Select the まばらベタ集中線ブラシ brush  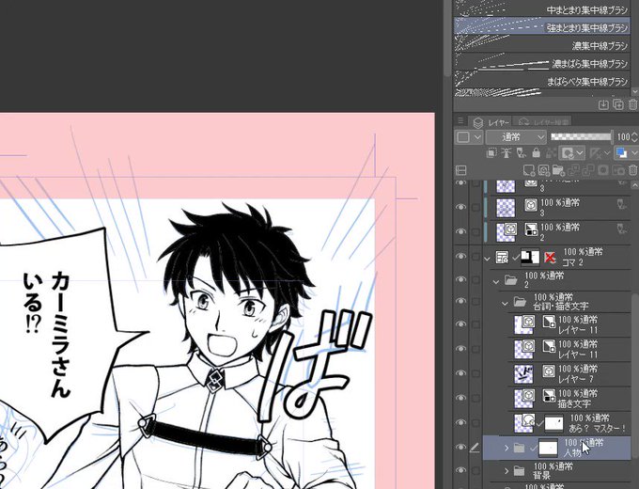coord(541,81)
